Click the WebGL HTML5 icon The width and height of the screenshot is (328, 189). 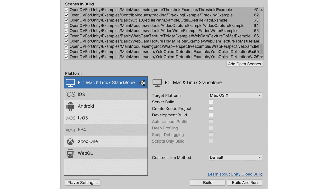point(70,153)
